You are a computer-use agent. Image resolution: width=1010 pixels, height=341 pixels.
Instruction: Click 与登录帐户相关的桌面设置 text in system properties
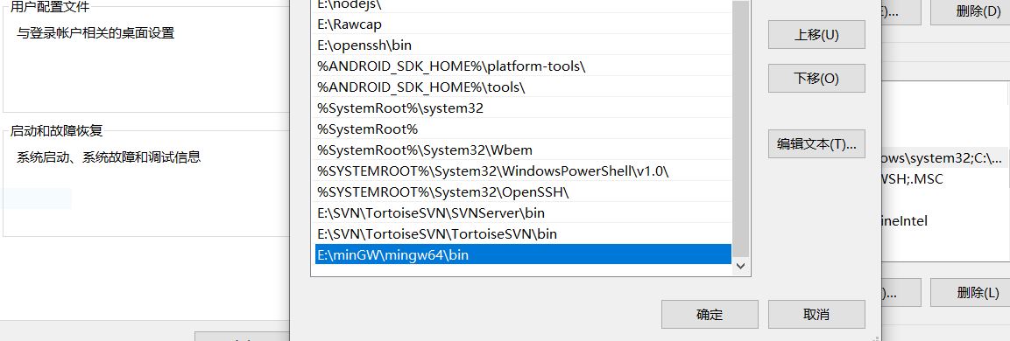(95, 33)
